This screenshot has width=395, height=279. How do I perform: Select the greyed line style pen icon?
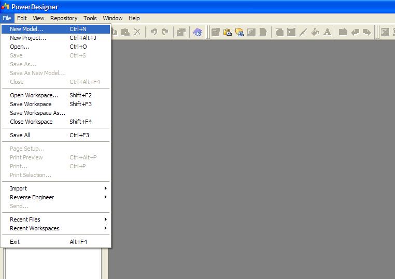pyautogui.click(x=303, y=32)
